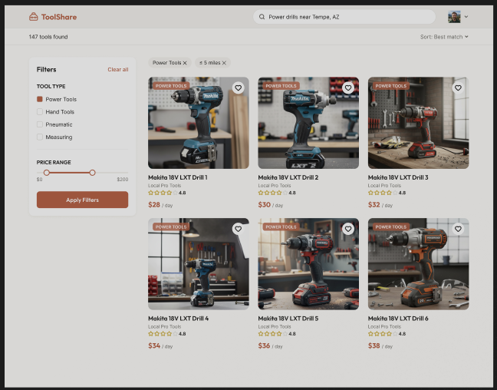Viewport: 497px width, 390px height.
Task: Favorite Makita 18V LXT Drill 2 heart
Action: click(348, 88)
